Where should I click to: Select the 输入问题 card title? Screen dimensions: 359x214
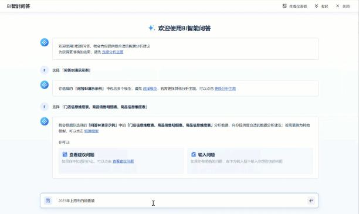click(x=206, y=155)
